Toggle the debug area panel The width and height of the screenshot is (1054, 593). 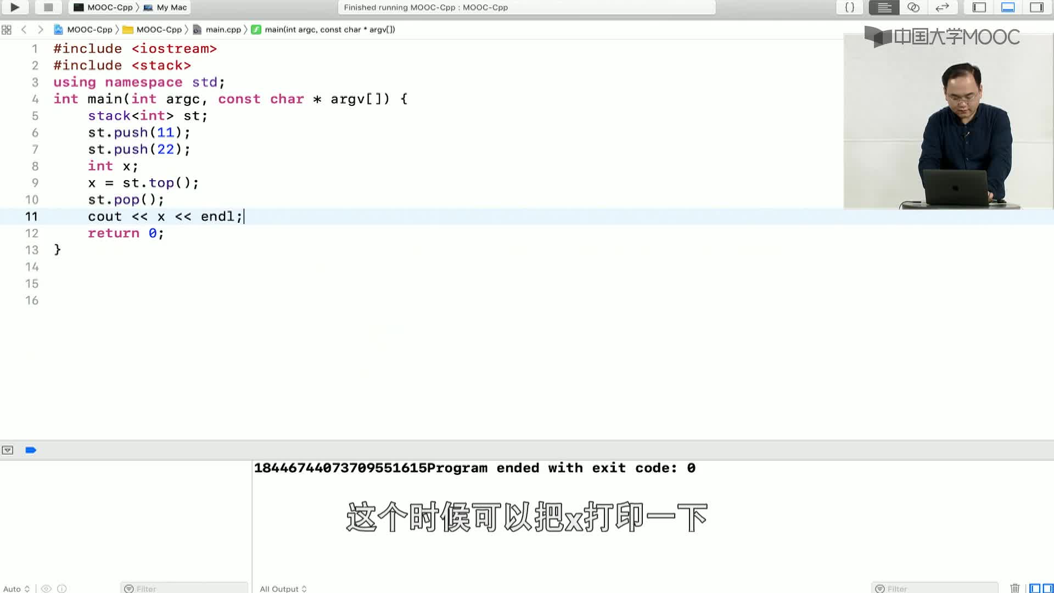pyautogui.click(x=1008, y=7)
